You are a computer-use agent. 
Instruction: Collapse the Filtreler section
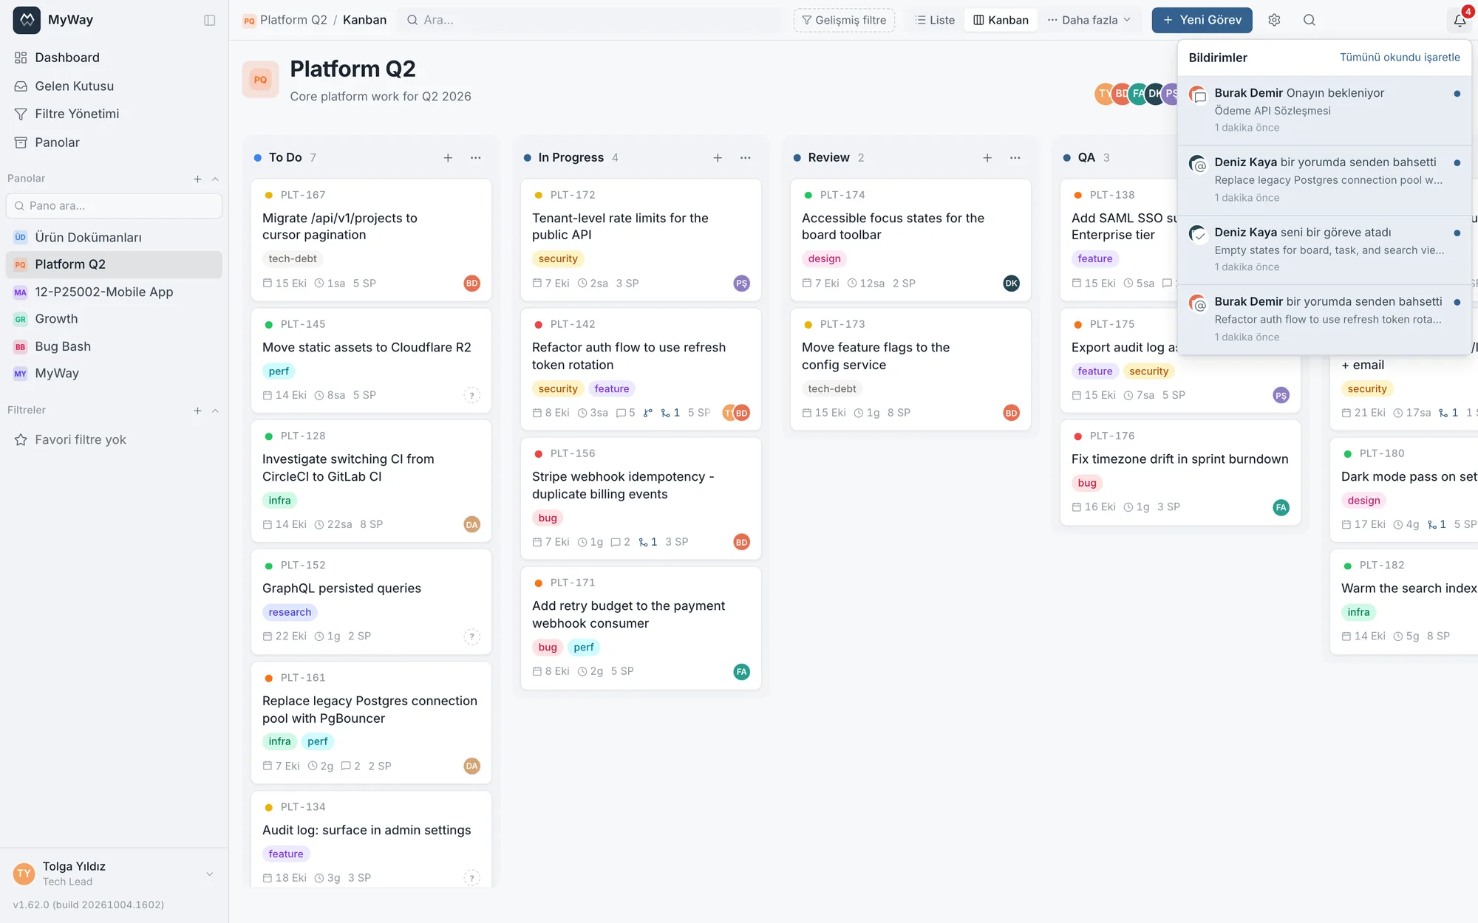click(x=215, y=411)
